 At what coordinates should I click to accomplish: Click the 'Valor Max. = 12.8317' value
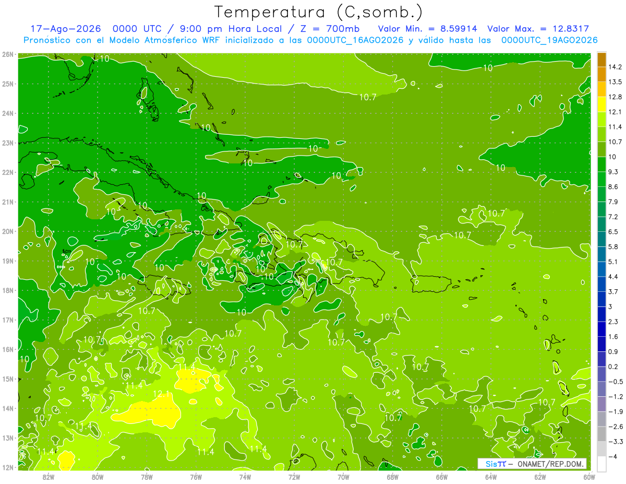[x=538, y=29]
